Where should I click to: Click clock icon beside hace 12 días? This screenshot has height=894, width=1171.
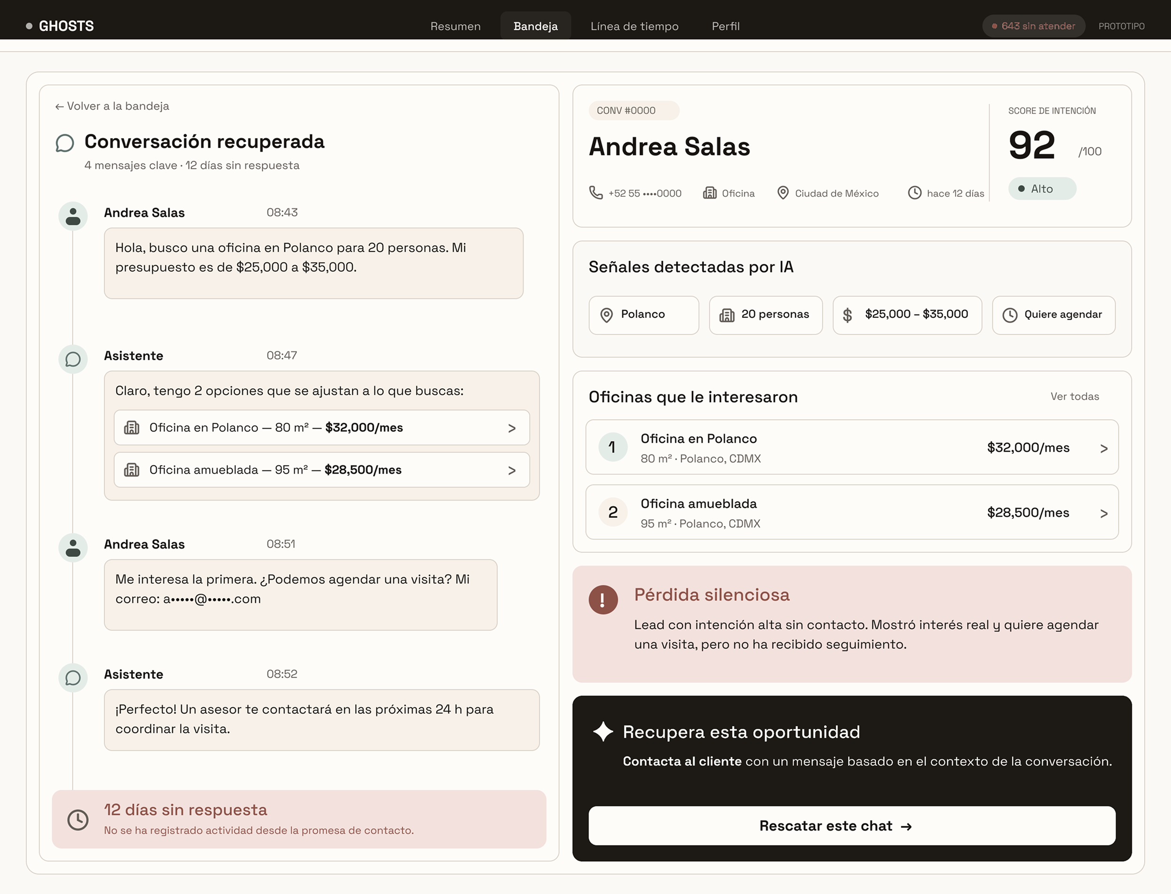click(x=915, y=193)
